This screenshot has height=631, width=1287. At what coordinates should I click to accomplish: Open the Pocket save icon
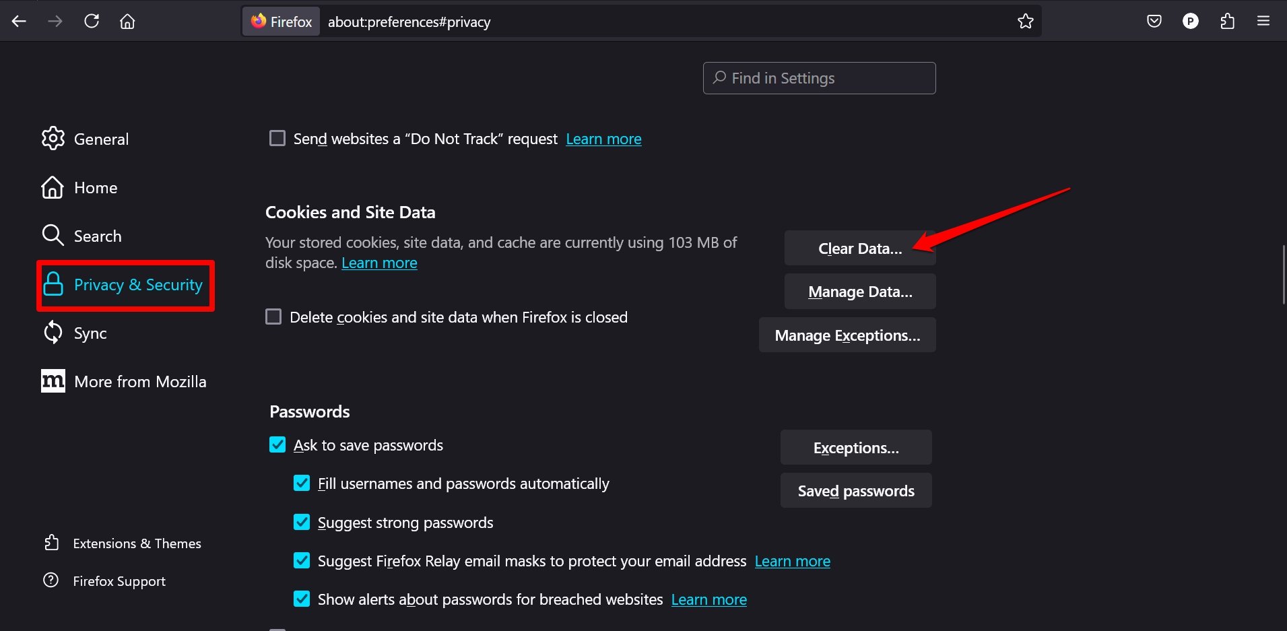click(1154, 22)
